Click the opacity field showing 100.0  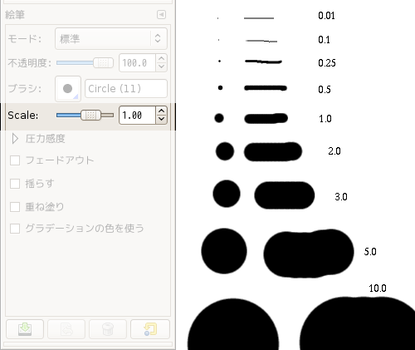pos(137,63)
